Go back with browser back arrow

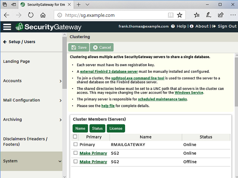(7, 15)
